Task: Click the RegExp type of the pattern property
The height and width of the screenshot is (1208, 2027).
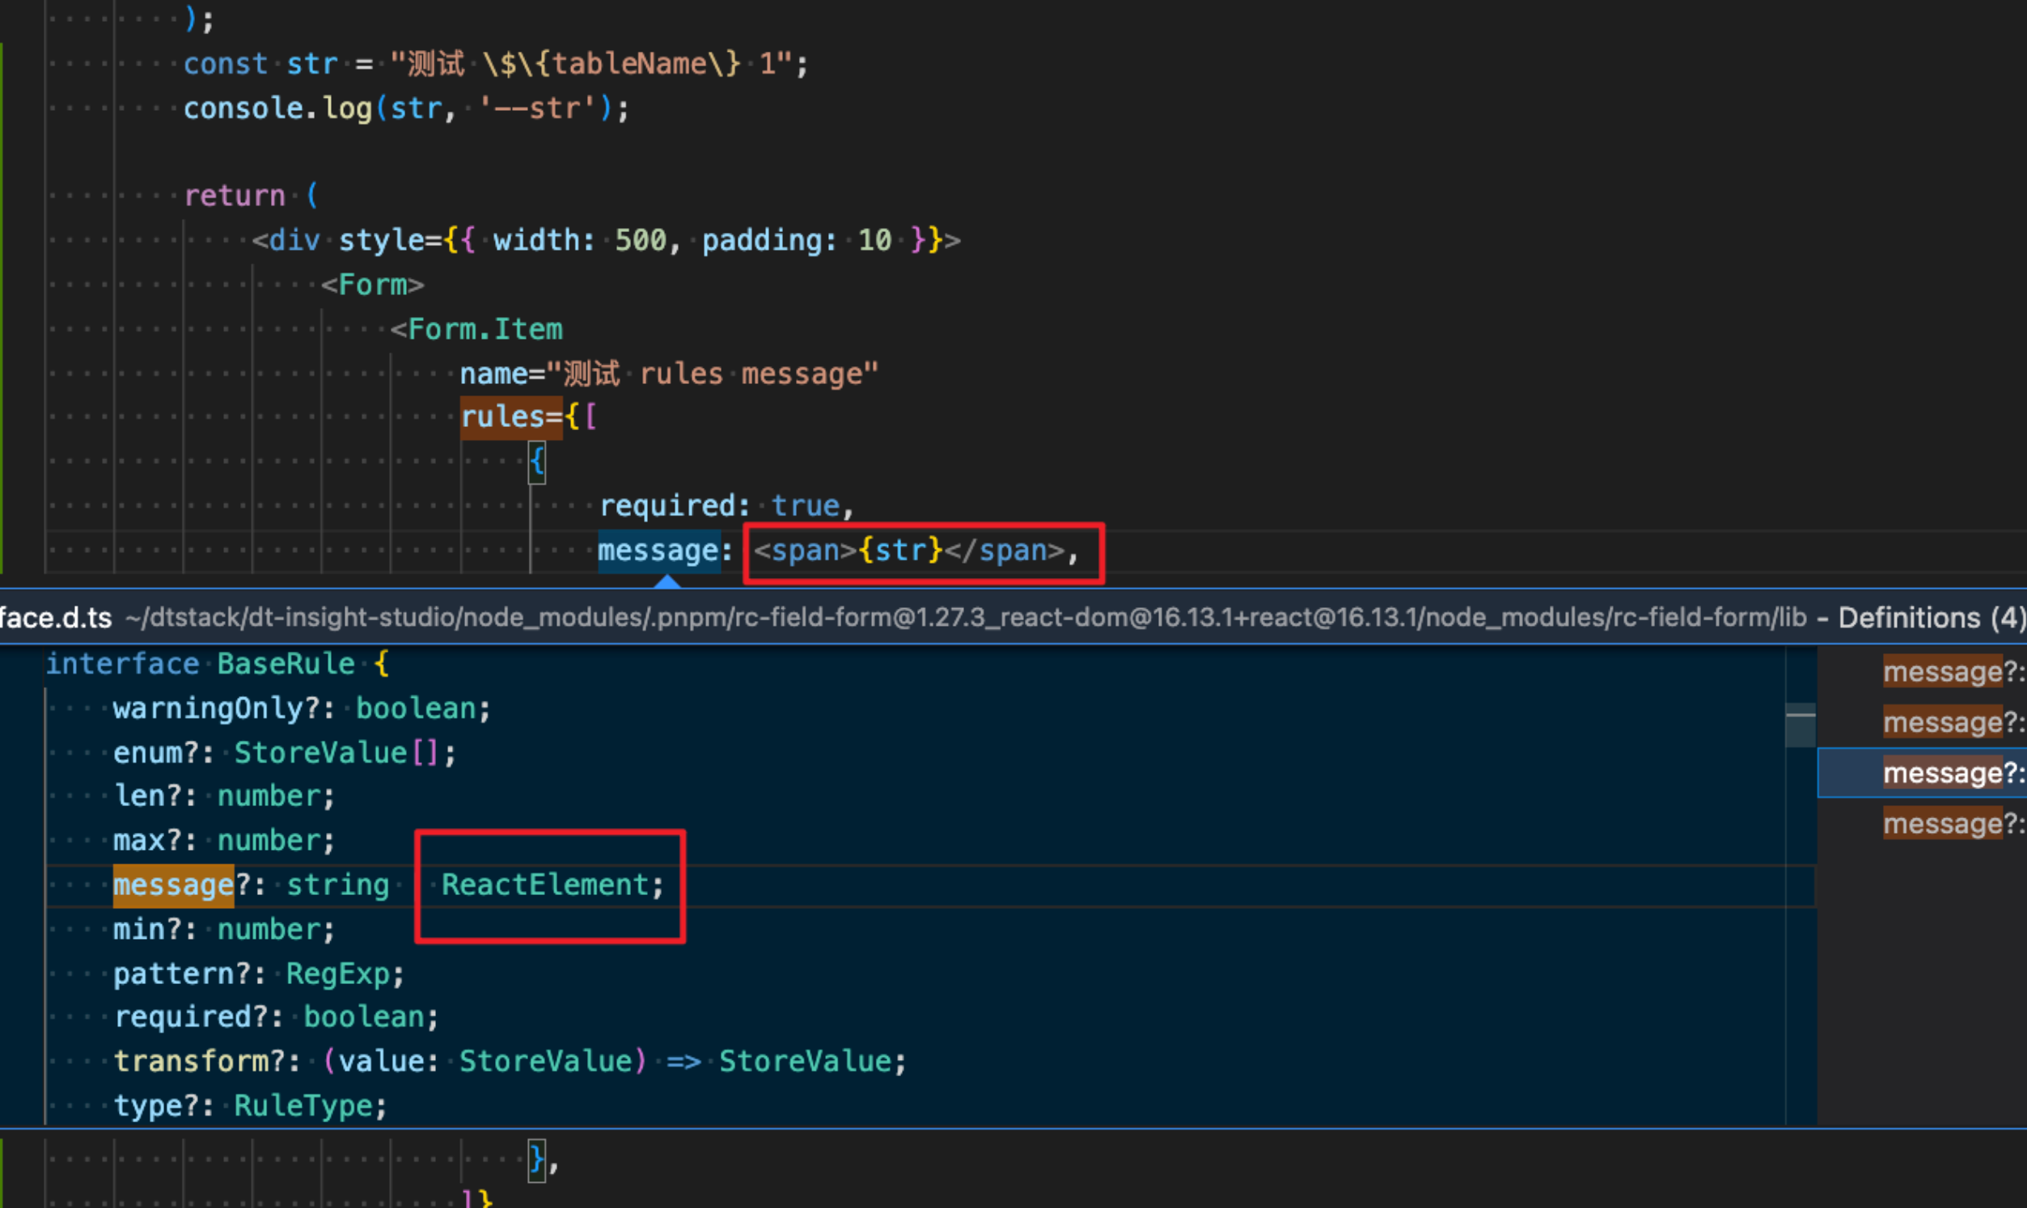Action: coord(339,973)
